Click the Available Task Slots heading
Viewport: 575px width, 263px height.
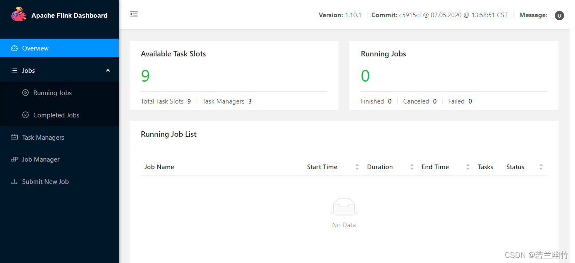pyautogui.click(x=173, y=54)
